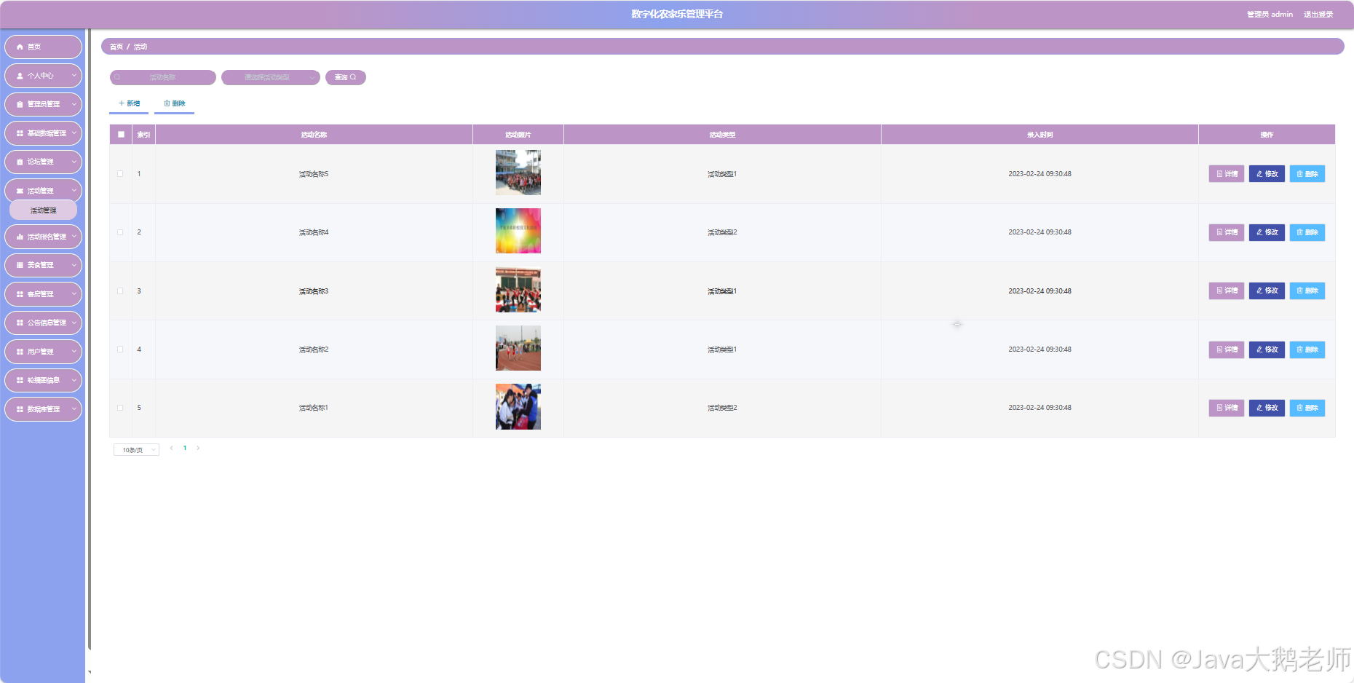Toggle the select-all checkbox in the table header
Image resolution: width=1354 pixels, height=683 pixels.
(121, 135)
